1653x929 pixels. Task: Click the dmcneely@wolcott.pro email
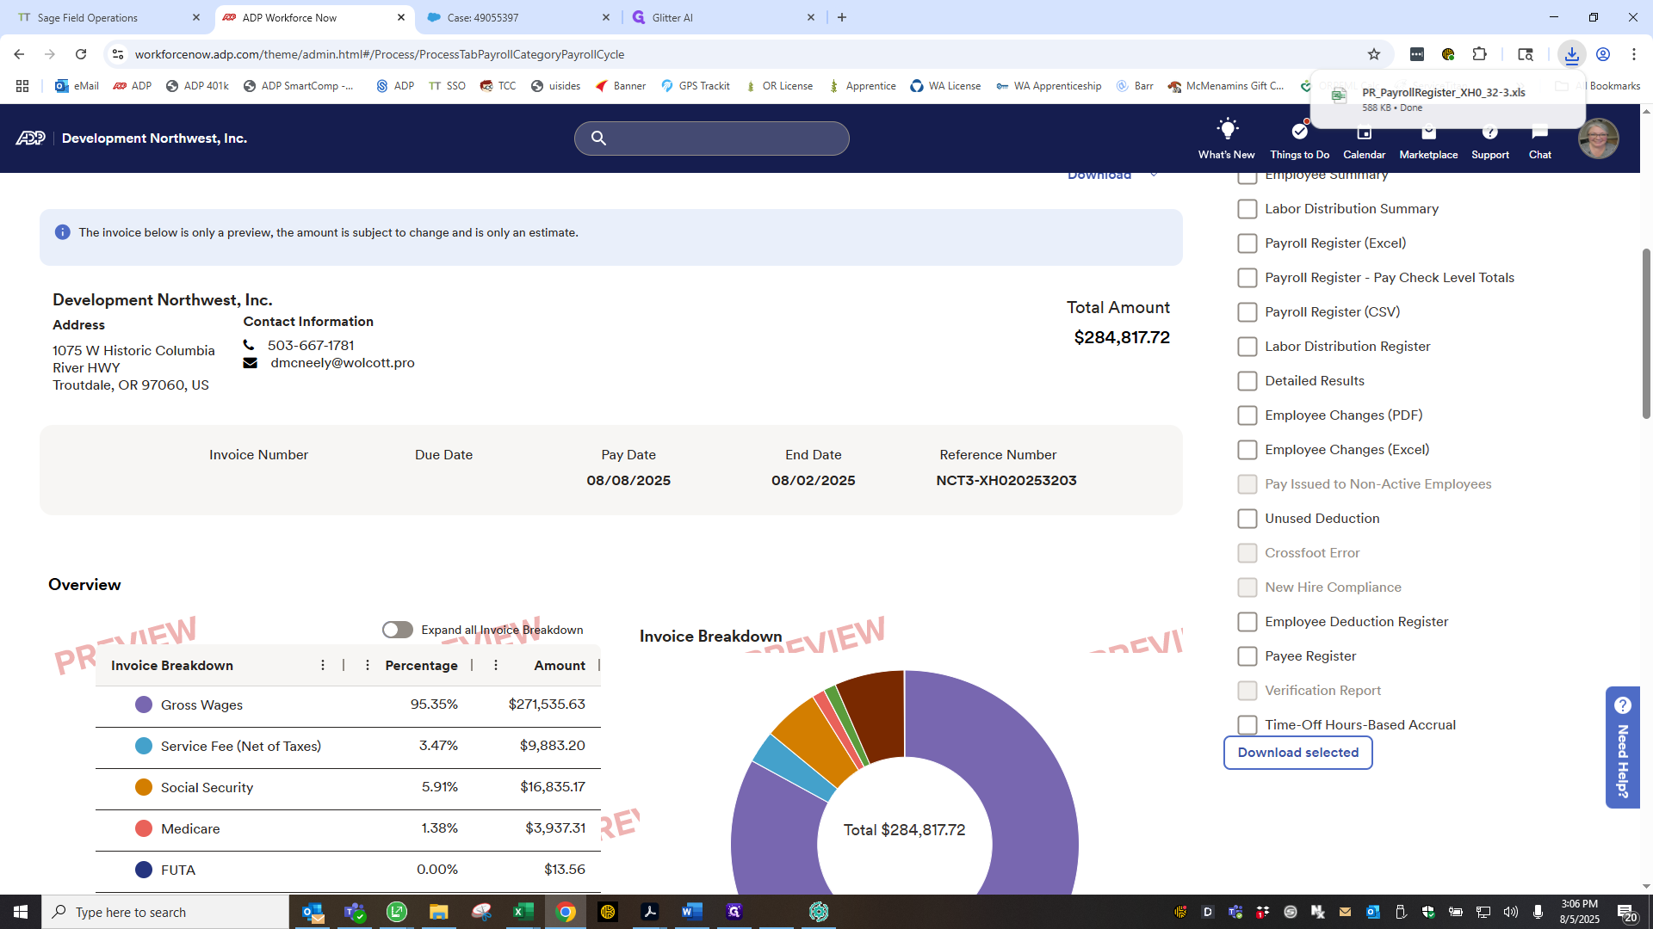point(342,363)
